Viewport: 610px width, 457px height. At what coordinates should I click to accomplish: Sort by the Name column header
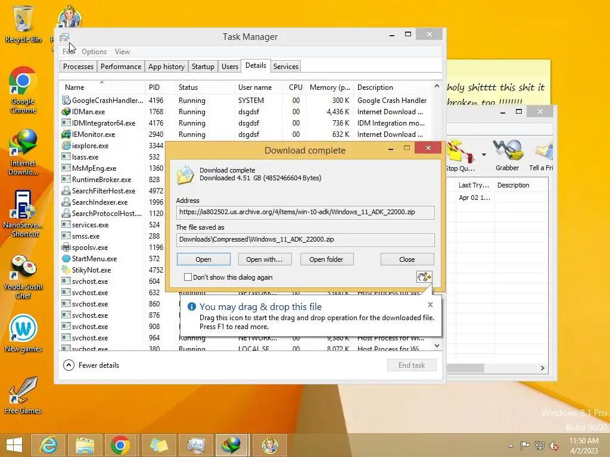pos(102,87)
